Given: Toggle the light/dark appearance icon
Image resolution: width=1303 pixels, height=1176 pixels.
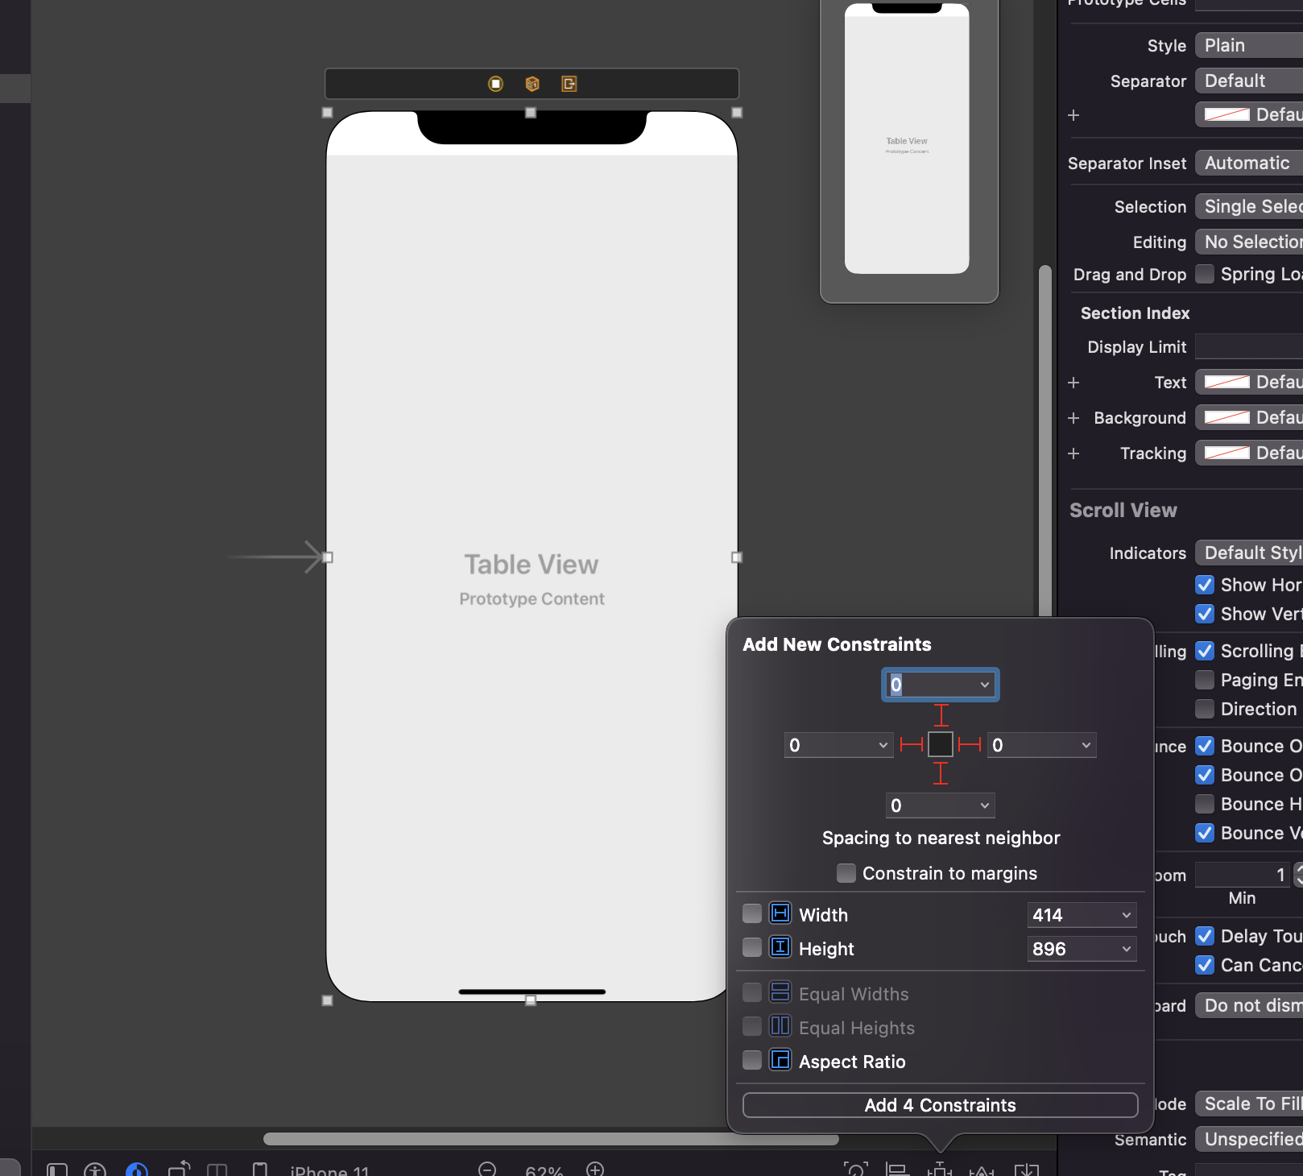Looking at the screenshot, I should [x=137, y=1170].
